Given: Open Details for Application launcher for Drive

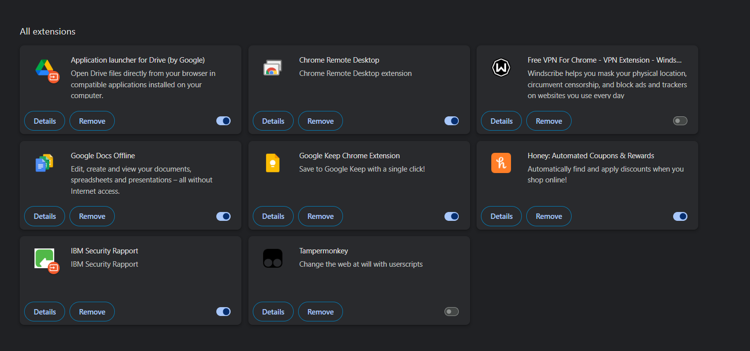Looking at the screenshot, I should [x=45, y=121].
